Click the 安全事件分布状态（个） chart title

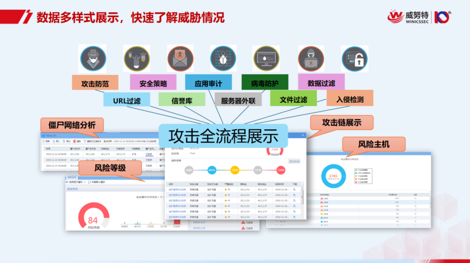coord(150,197)
